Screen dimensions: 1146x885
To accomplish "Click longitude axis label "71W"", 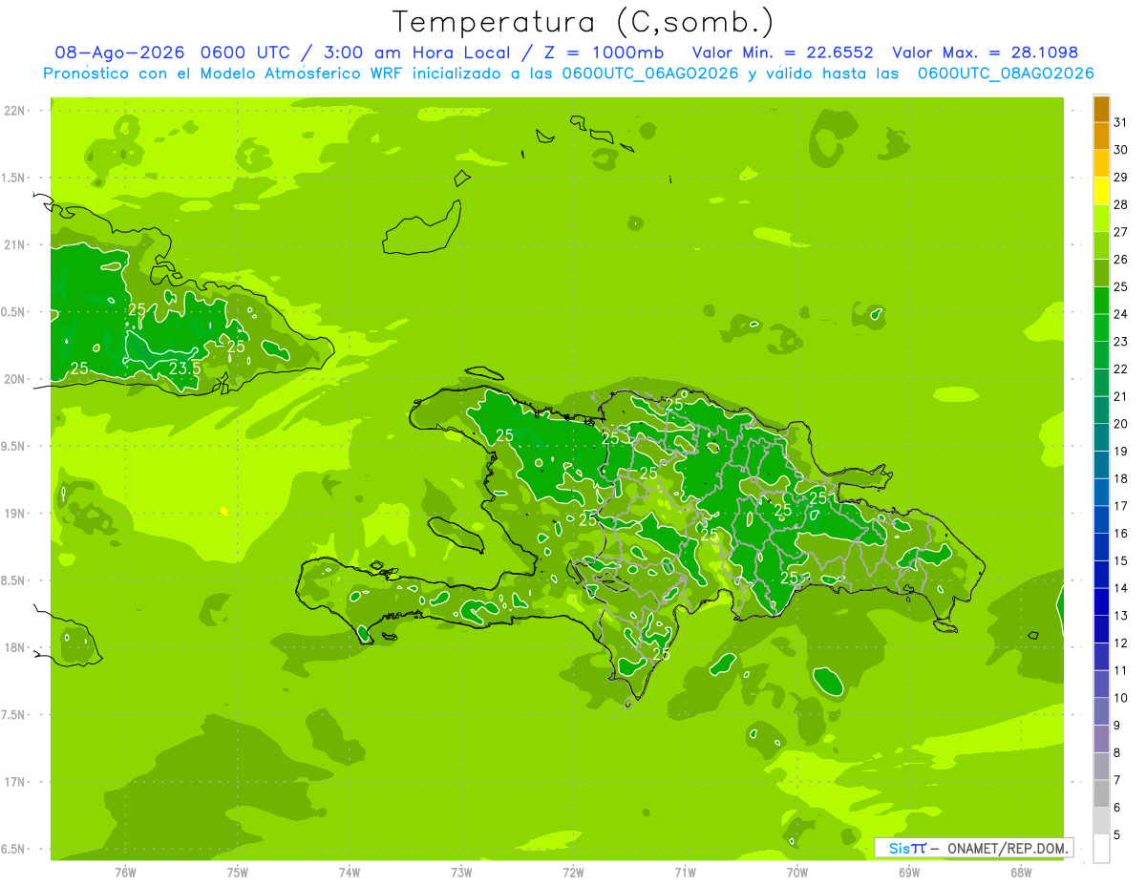I will (685, 873).
